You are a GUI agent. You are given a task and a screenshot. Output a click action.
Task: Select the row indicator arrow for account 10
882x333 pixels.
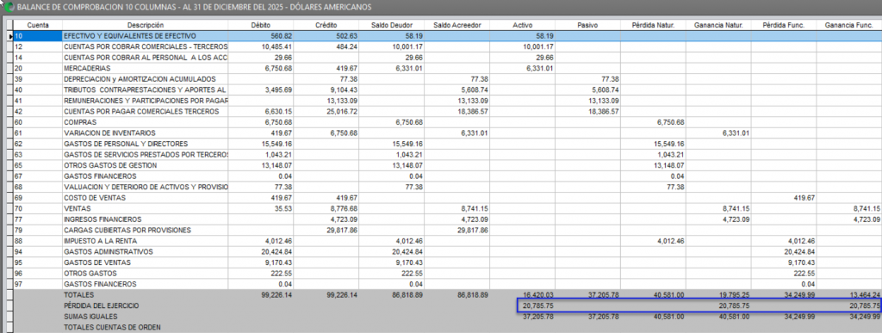[9, 36]
